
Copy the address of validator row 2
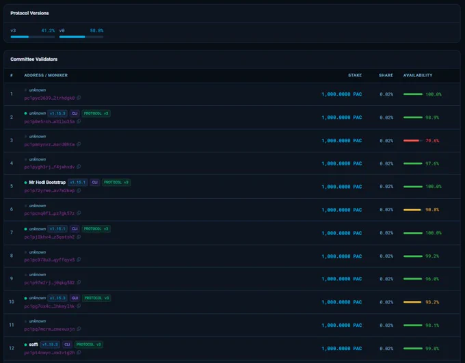(79, 121)
